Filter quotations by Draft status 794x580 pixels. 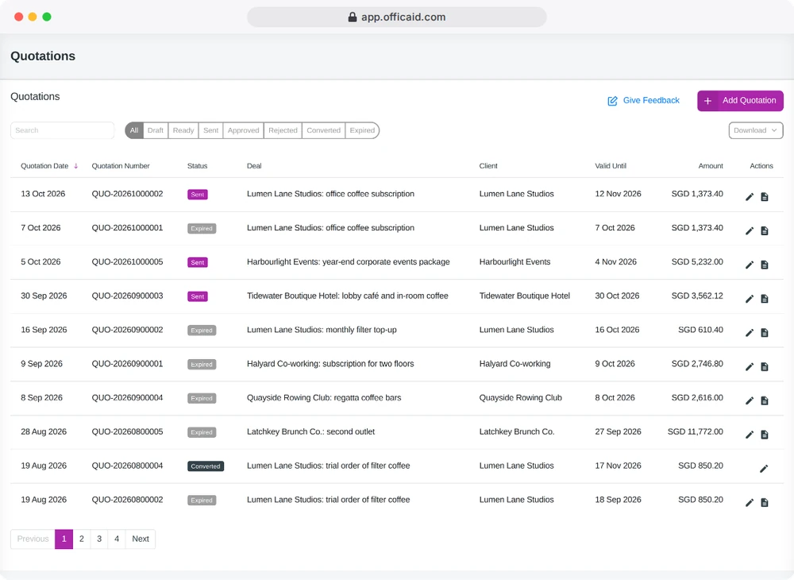click(x=156, y=130)
